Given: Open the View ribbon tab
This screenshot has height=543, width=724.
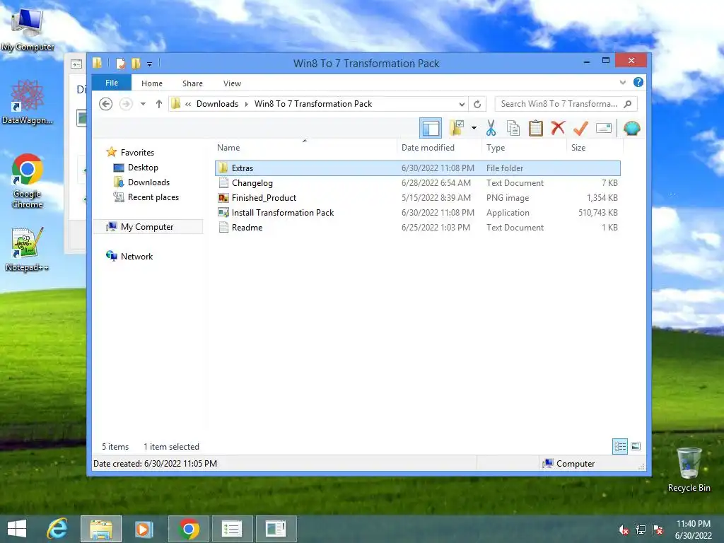Looking at the screenshot, I should point(232,83).
